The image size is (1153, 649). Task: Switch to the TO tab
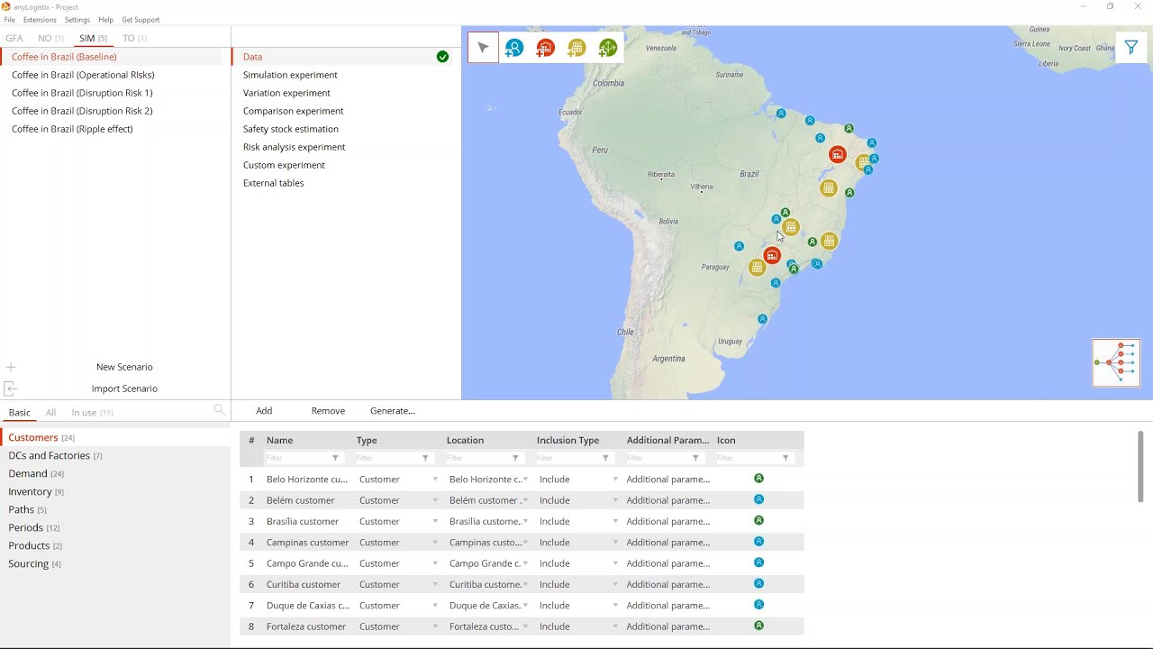point(134,38)
